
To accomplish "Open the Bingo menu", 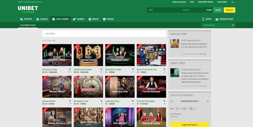I will (x=94, y=19).
